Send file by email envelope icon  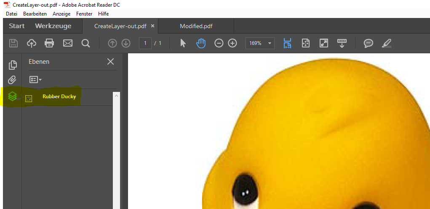coord(68,43)
